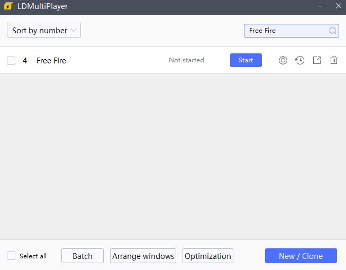
Task: Minimize the LDMultiPlayer window
Action: click(321, 6)
